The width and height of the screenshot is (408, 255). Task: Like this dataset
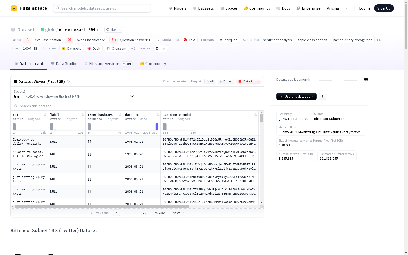[111, 30]
